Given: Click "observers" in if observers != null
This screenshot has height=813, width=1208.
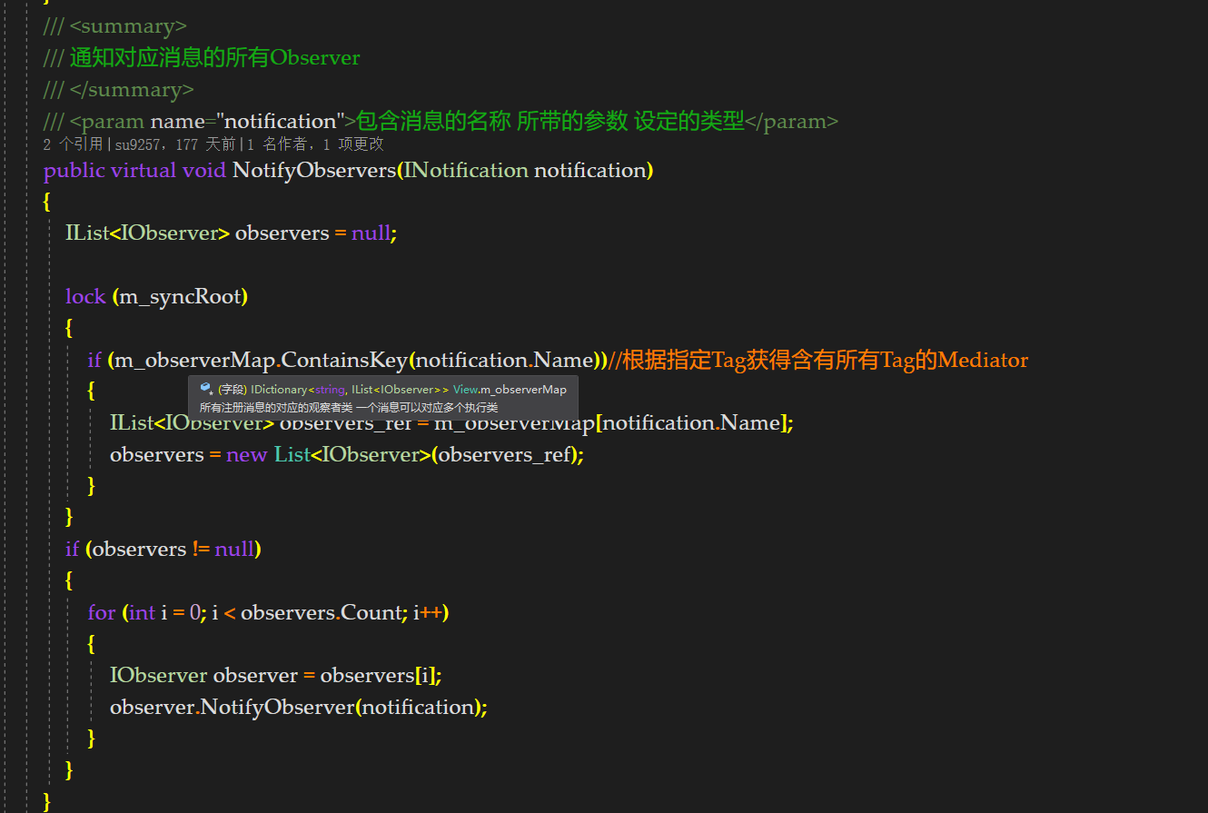Looking at the screenshot, I should click(x=139, y=549).
